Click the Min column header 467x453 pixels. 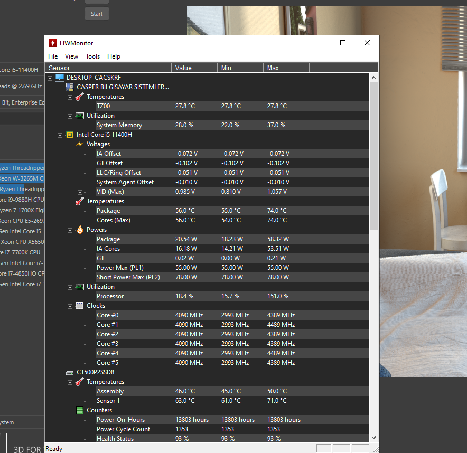coord(241,68)
